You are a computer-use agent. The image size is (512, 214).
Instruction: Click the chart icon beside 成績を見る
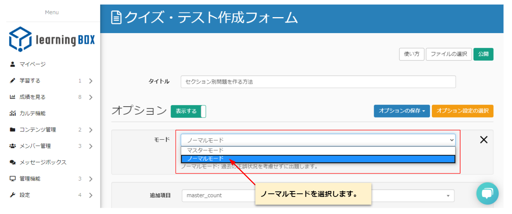tap(12, 97)
